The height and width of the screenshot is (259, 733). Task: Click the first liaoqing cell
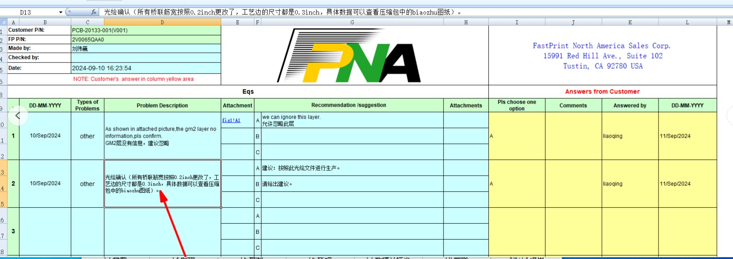pyautogui.click(x=630, y=136)
